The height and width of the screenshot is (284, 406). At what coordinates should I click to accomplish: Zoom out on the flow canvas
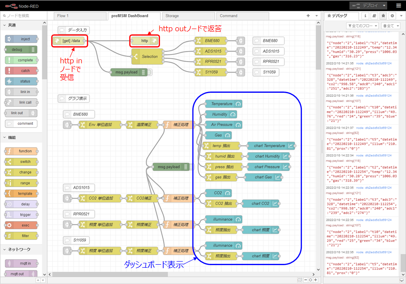coord(305,280)
